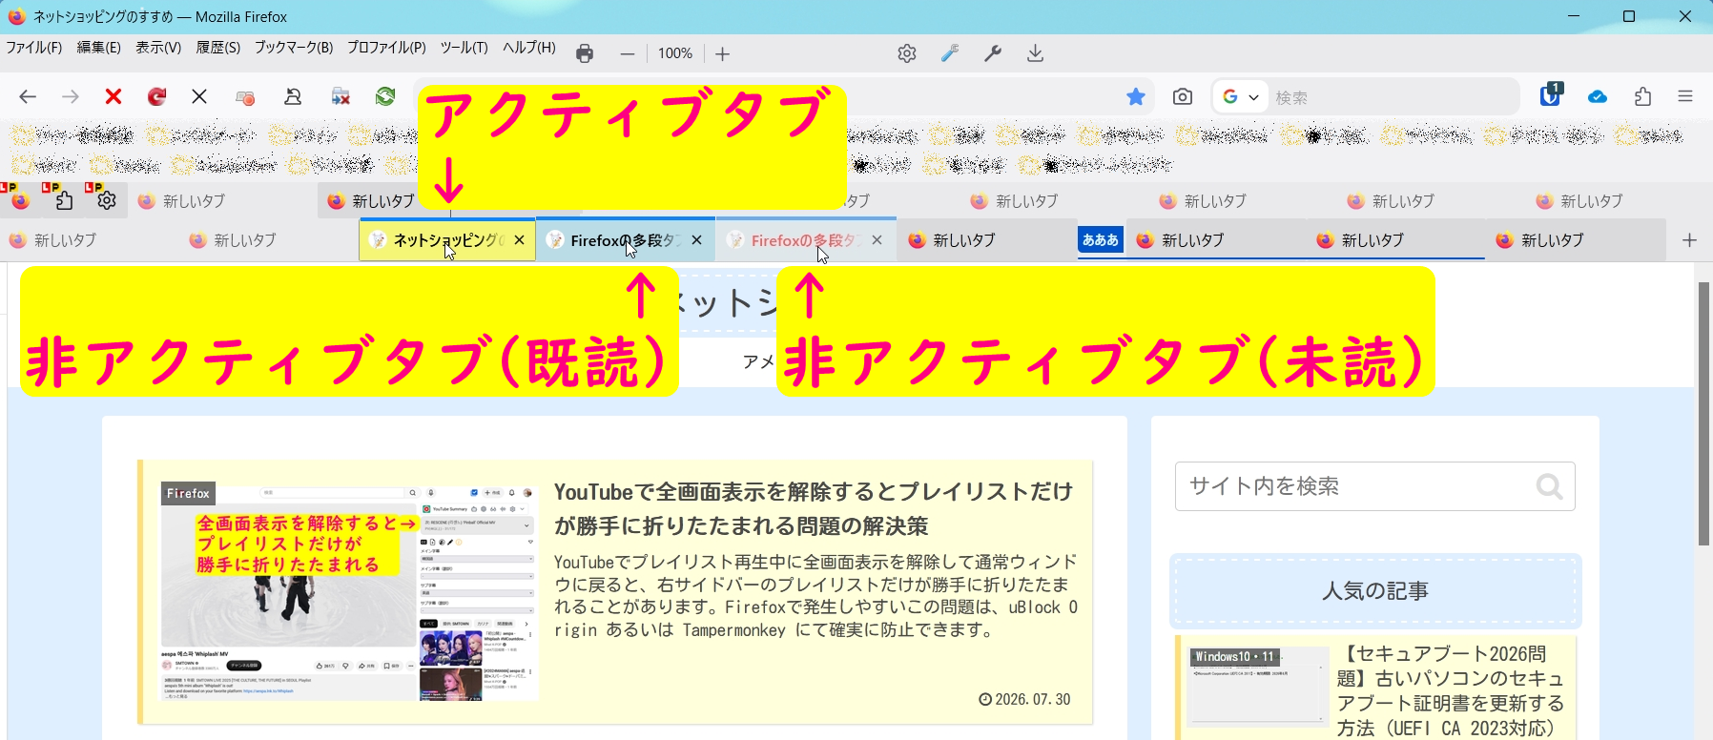This screenshot has height=740, width=1713.
Task: Close the red-text Firefoxの多段タブ tab
Action: (877, 239)
